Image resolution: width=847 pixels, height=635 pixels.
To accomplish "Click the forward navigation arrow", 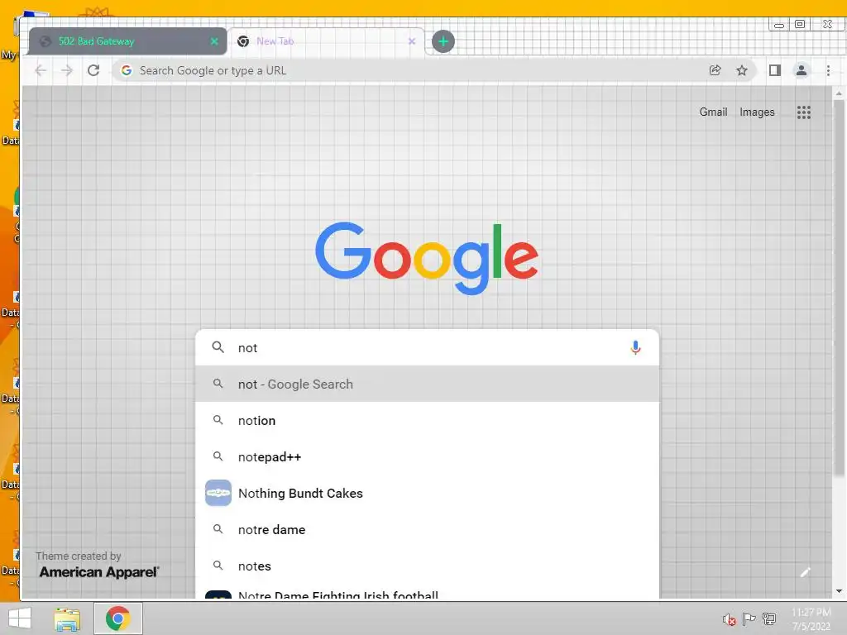I will click(66, 71).
